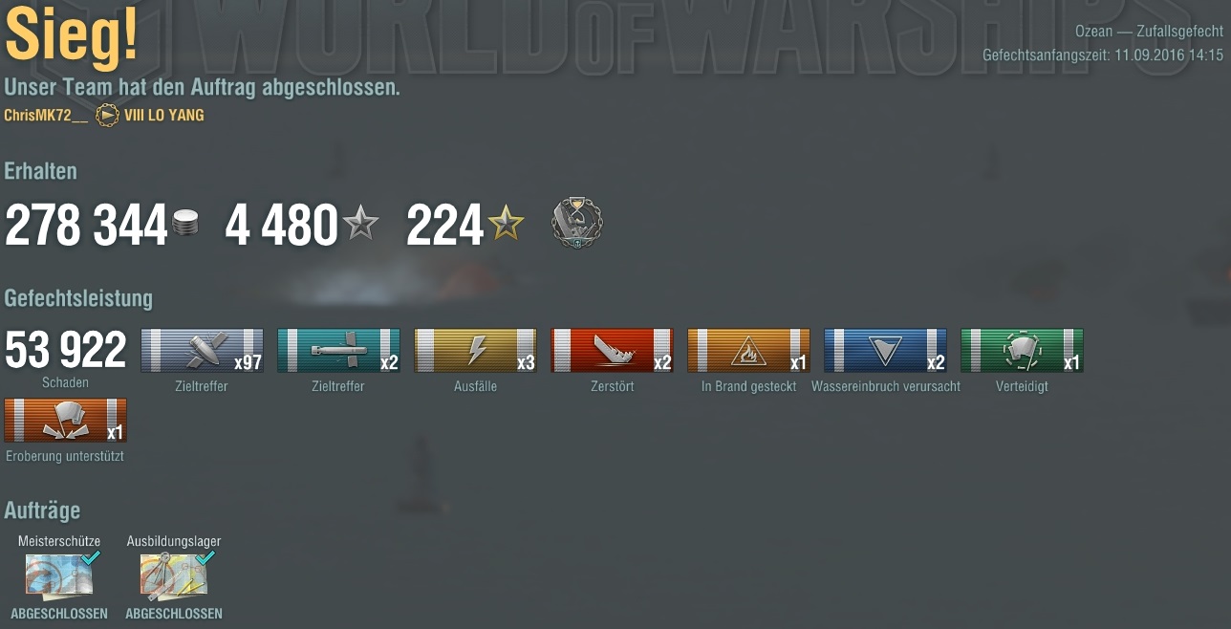
Task: Click the Wassereinbruch verursacht blue ribbon
Action: pyautogui.click(x=885, y=350)
